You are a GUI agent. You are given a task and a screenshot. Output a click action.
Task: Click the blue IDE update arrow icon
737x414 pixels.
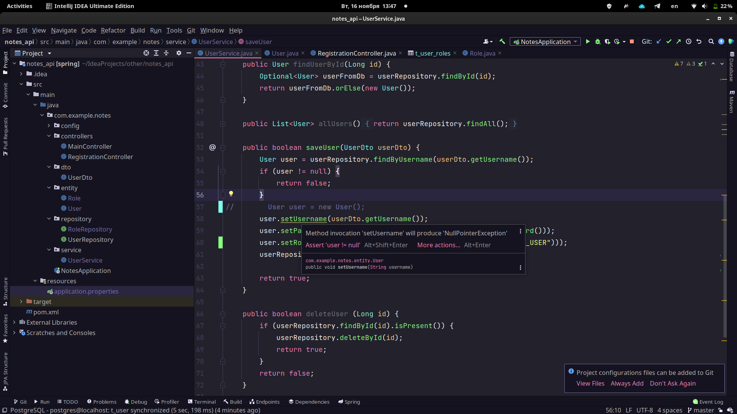(721, 41)
